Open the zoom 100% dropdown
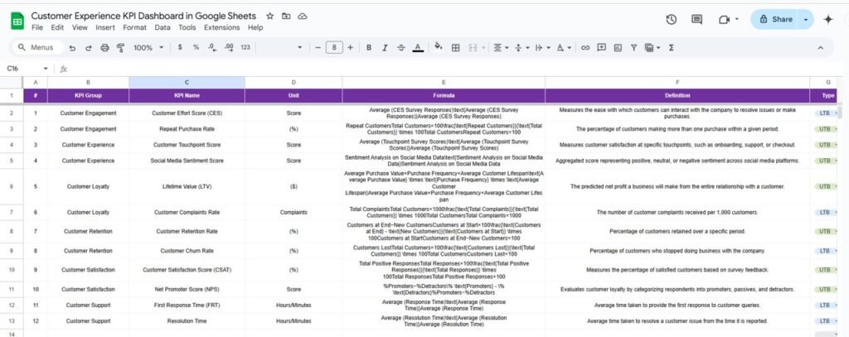 (148, 47)
